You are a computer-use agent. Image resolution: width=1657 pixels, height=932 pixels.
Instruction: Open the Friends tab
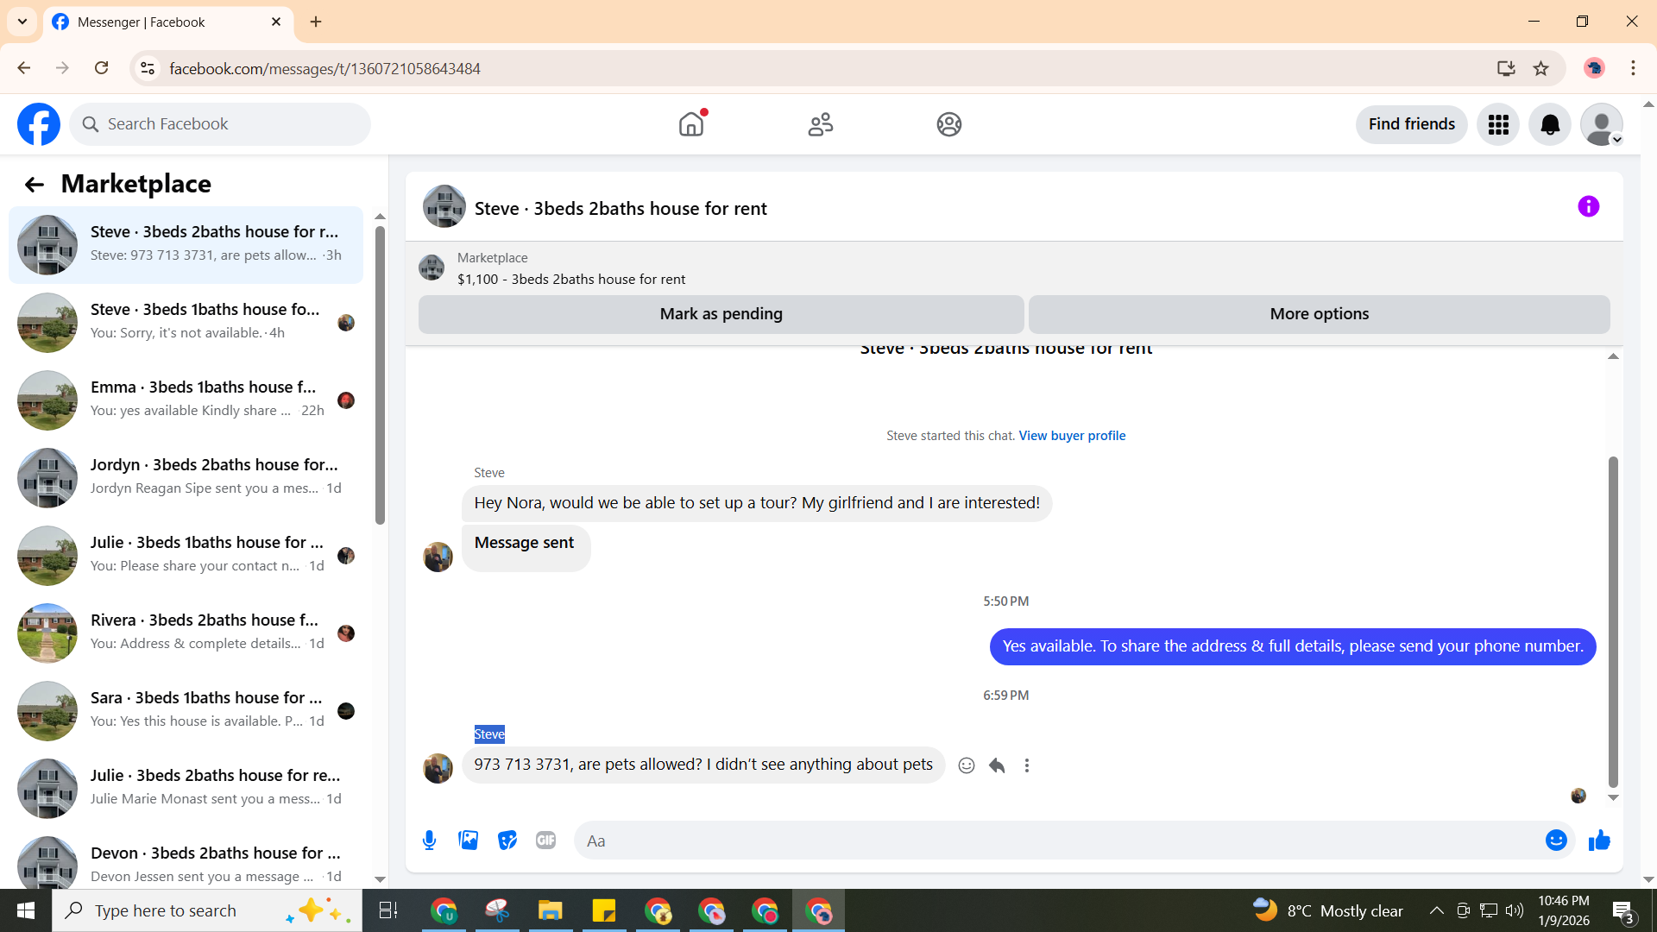click(820, 125)
